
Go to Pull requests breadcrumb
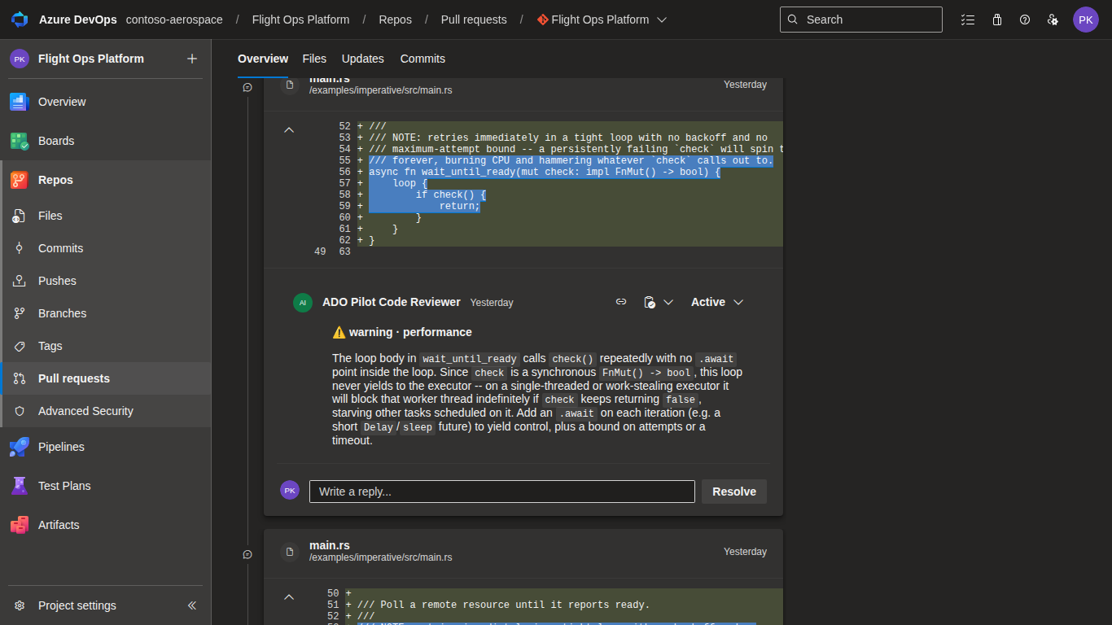click(x=474, y=20)
